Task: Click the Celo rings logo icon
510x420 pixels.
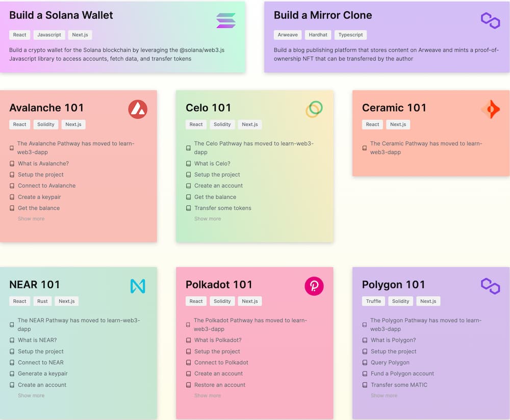Action: [x=314, y=109]
